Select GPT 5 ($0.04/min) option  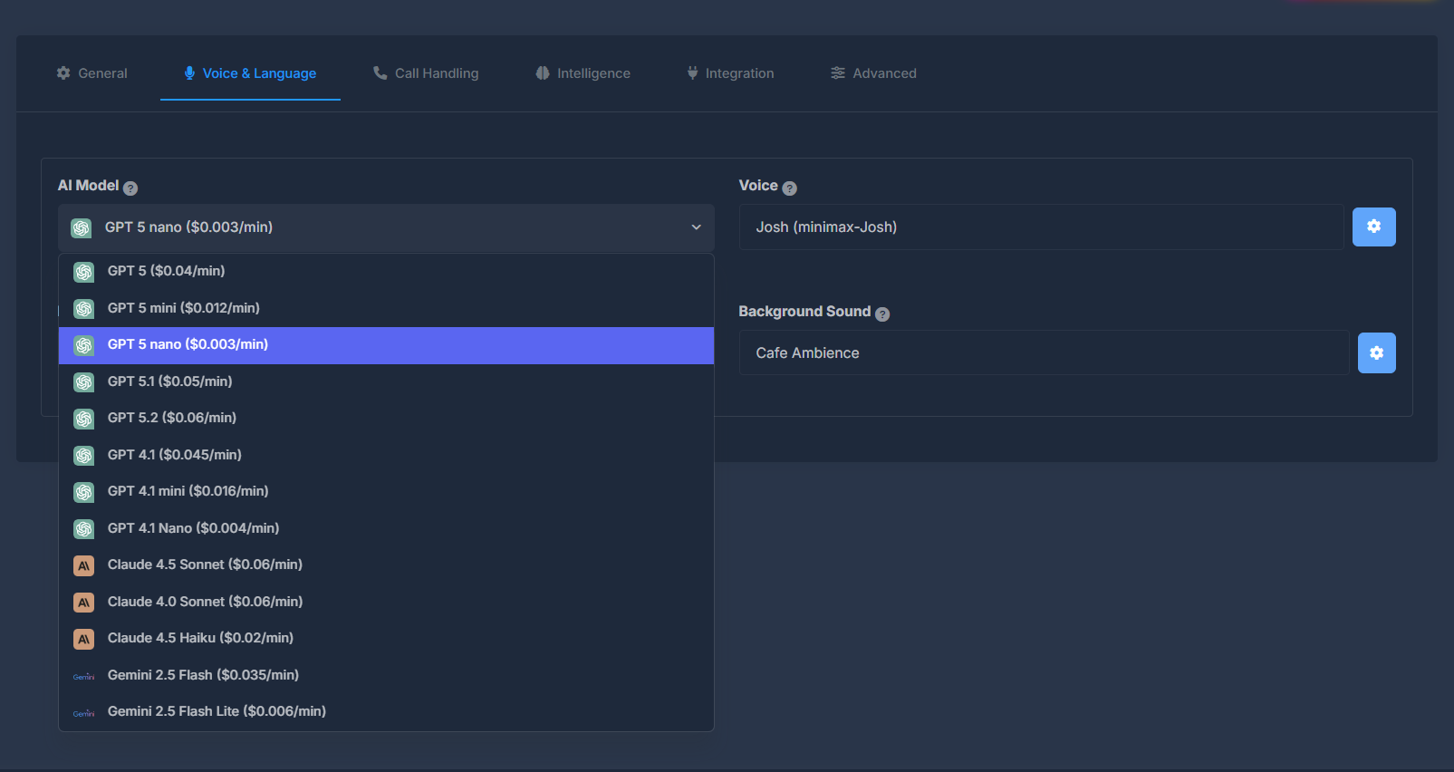coord(386,272)
